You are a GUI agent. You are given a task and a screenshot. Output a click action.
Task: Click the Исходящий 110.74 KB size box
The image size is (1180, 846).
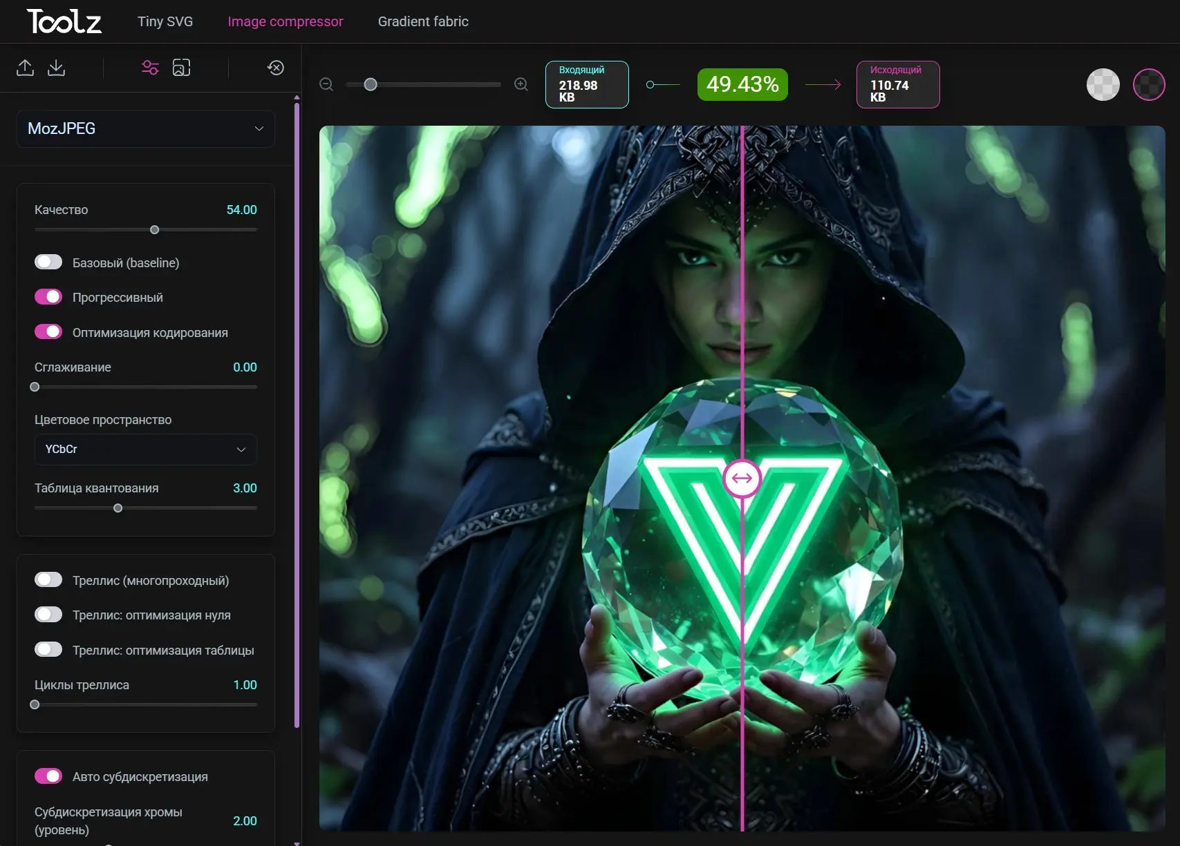point(898,84)
